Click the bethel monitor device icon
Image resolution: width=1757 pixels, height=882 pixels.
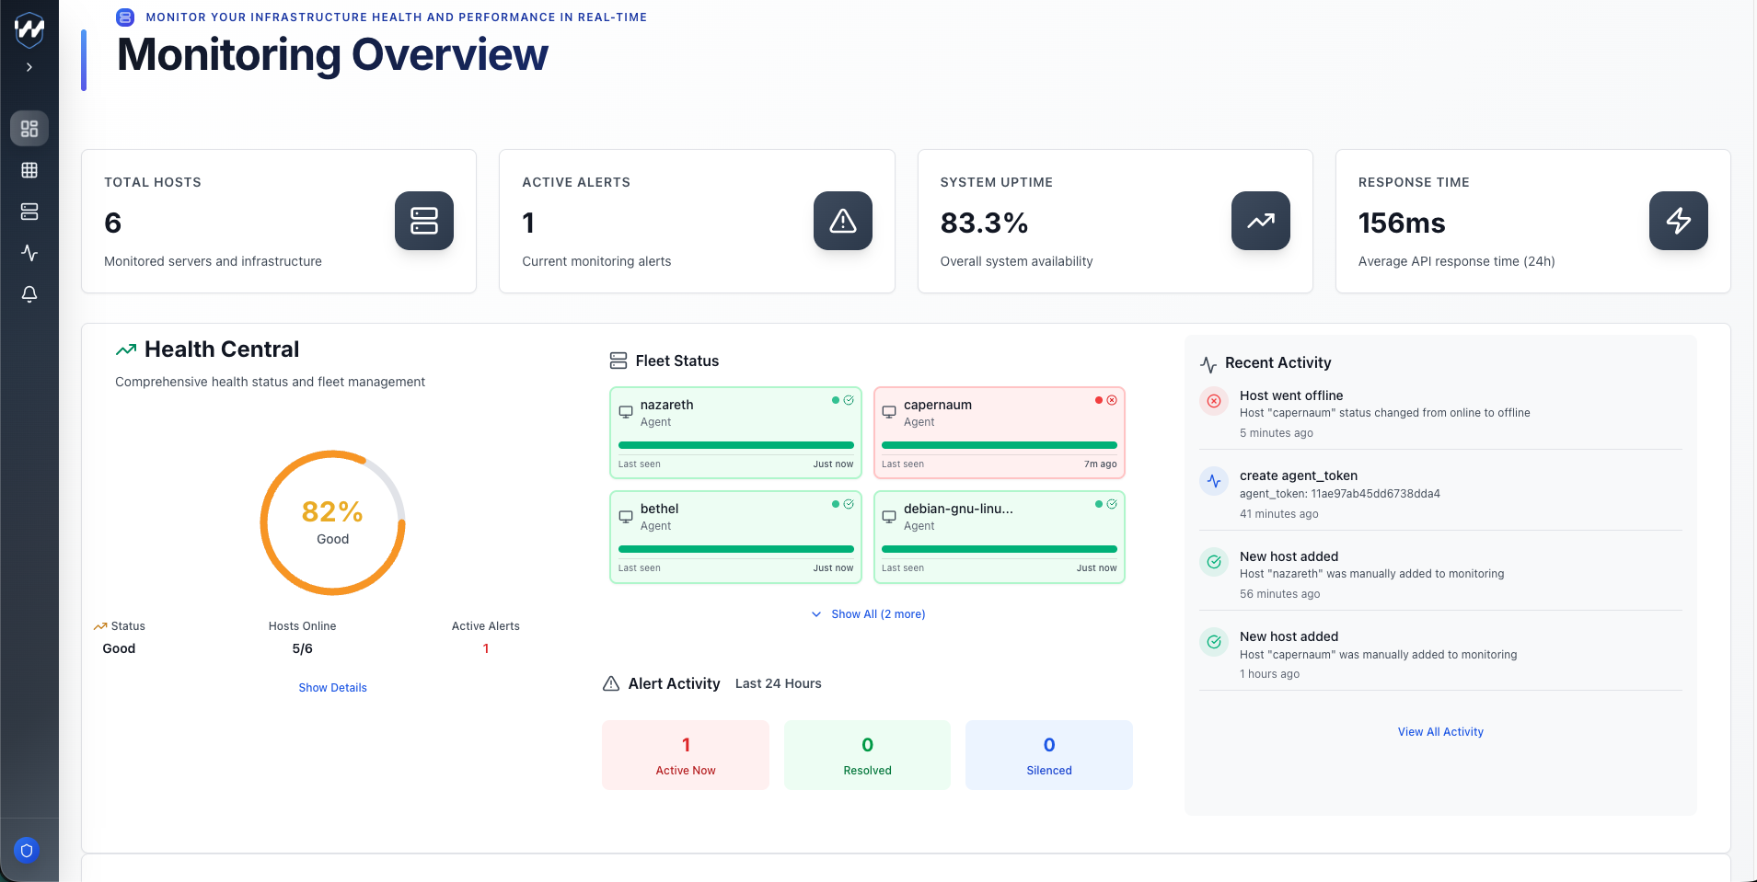(626, 516)
